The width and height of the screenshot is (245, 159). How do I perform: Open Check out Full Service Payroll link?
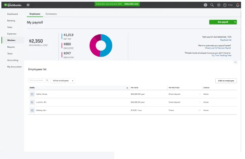click(x=218, y=48)
